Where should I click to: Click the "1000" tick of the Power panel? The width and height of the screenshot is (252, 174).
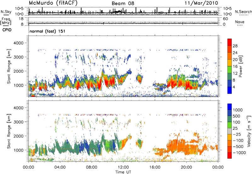[x=18, y=85]
